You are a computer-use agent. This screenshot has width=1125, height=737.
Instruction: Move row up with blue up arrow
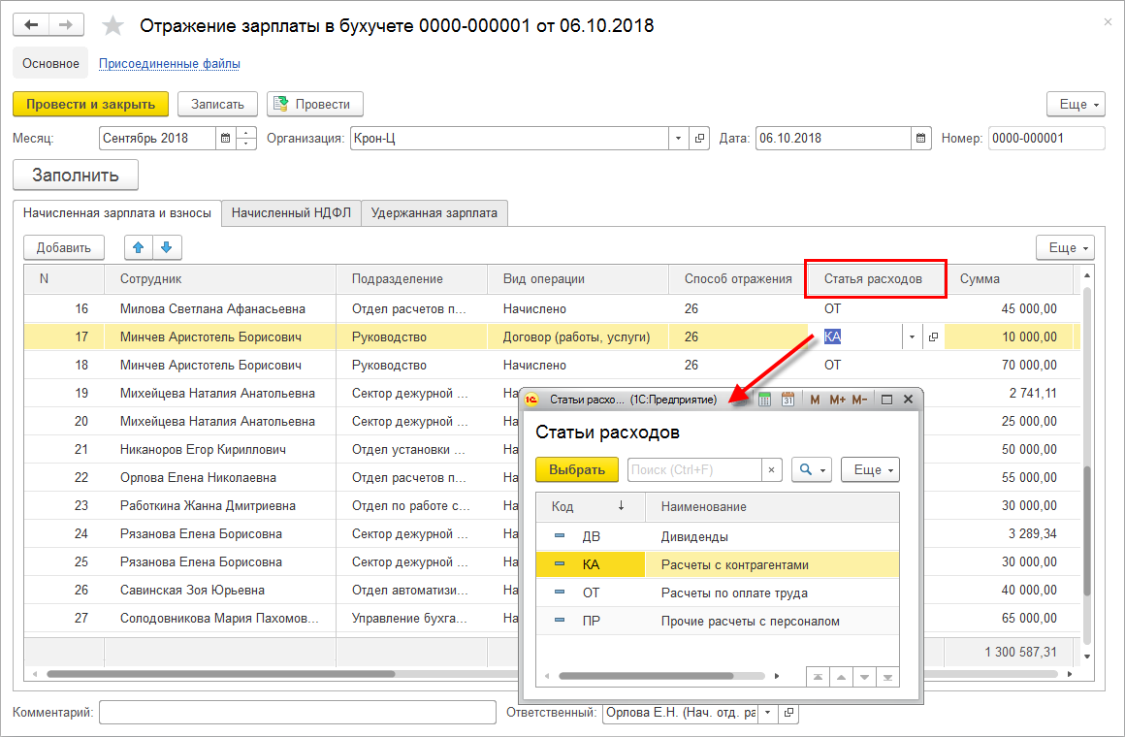(139, 247)
